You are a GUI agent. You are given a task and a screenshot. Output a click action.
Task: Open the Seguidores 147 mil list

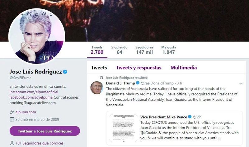tap(144, 50)
